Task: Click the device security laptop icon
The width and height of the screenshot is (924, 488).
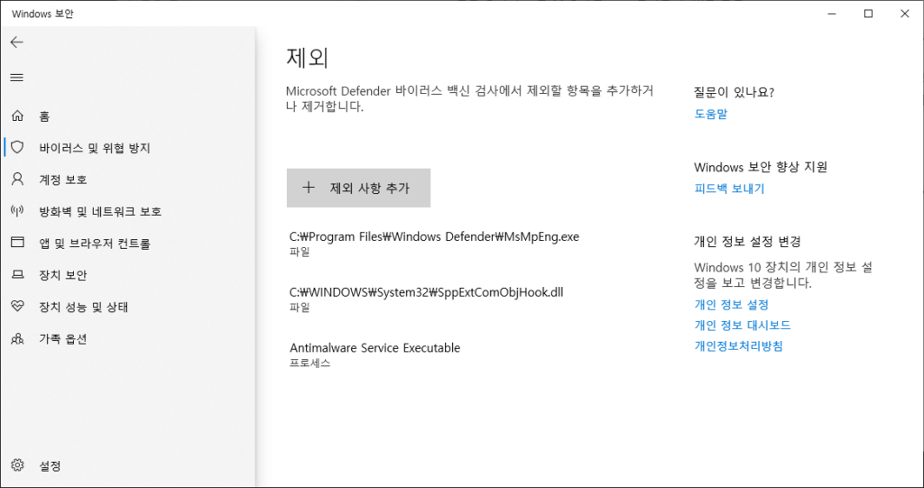Action: [x=18, y=274]
